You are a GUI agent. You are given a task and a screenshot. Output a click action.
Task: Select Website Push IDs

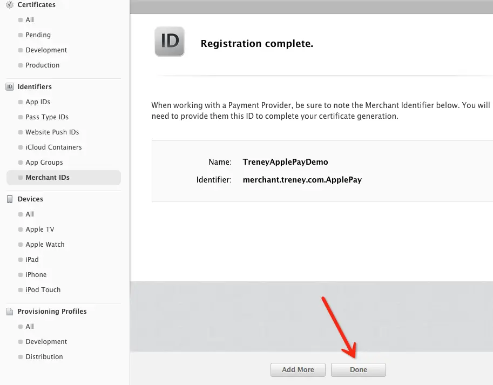52,132
